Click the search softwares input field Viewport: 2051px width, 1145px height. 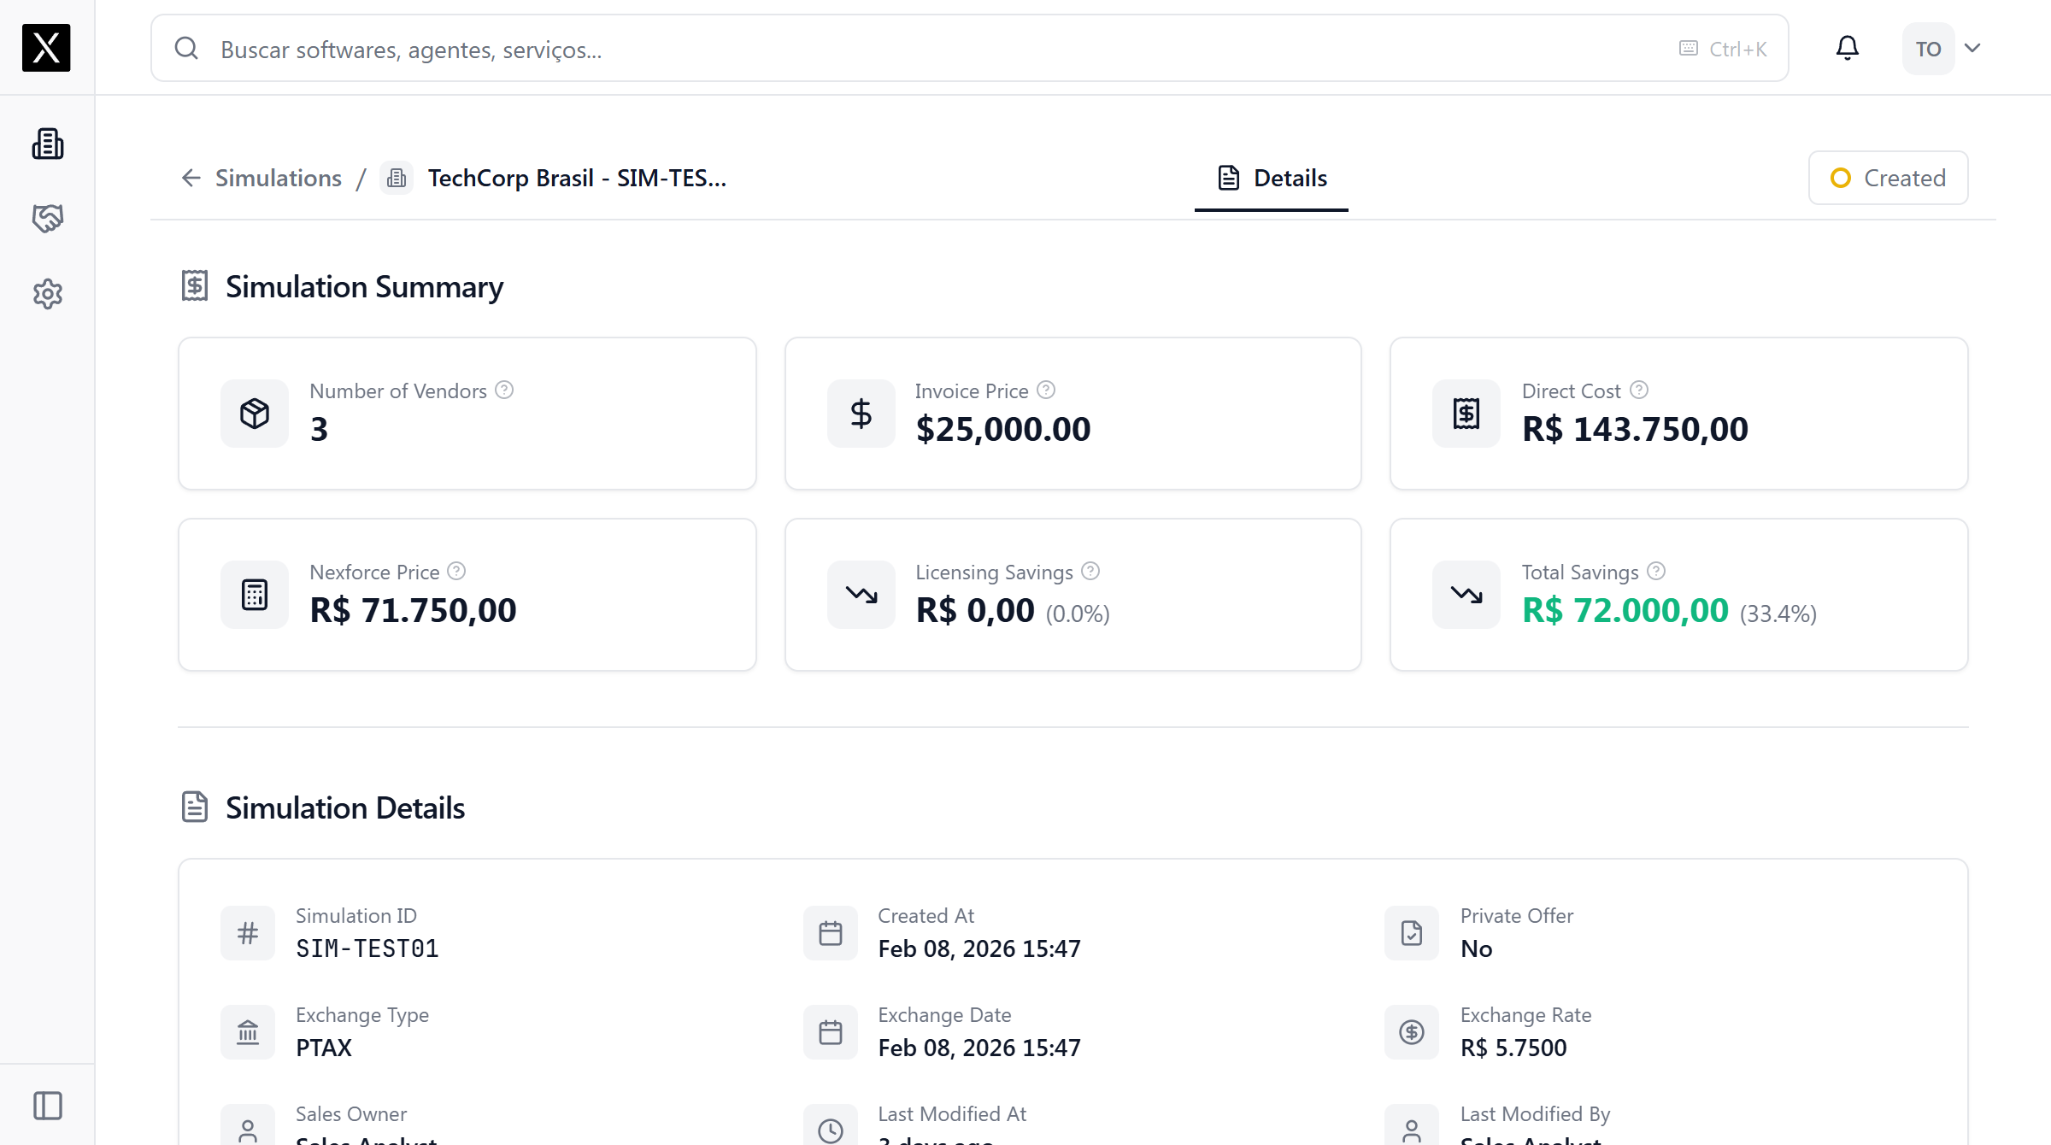pyautogui.click(x=940, y=49)
